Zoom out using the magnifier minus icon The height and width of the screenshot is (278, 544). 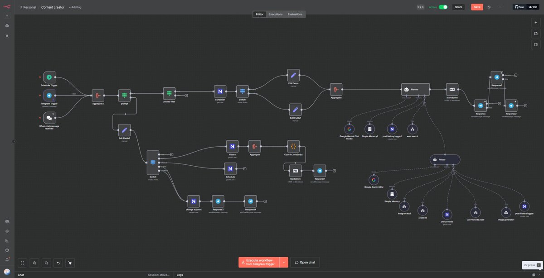click(46, 263)
